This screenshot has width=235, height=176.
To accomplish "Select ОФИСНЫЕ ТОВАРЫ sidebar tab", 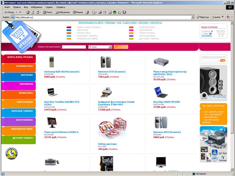I will coord(18,113).
